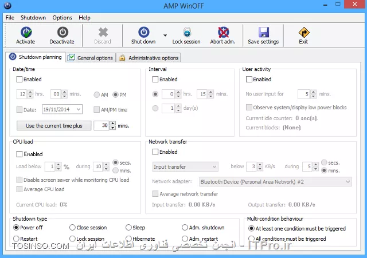Select the Close session shutdown type
367x258 pixels.
(72, 227)
